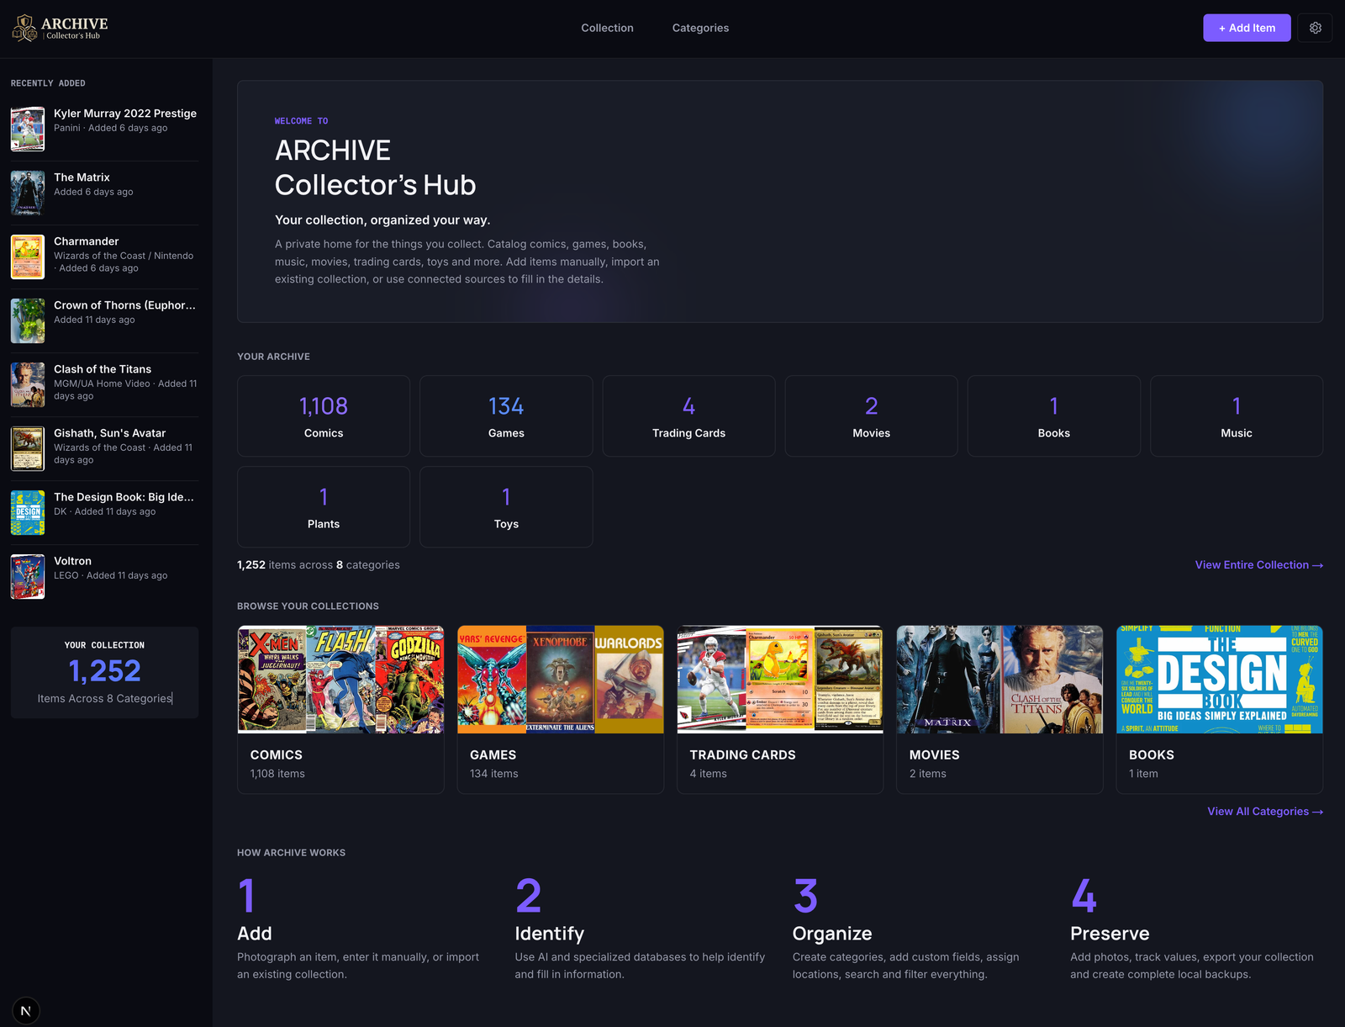Click the '134 items' count under Games
This screenshot has width=1345, height=1027.
[493, 774]
